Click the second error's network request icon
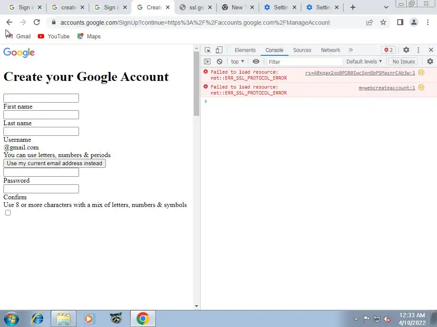437x327 pixels. tap(421, 88)
